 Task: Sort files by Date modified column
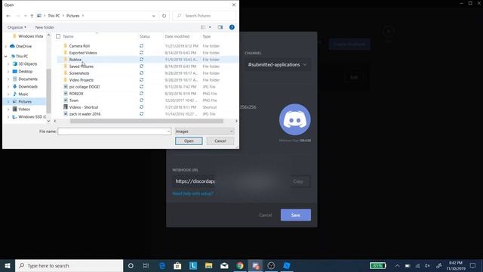point(177,36)
